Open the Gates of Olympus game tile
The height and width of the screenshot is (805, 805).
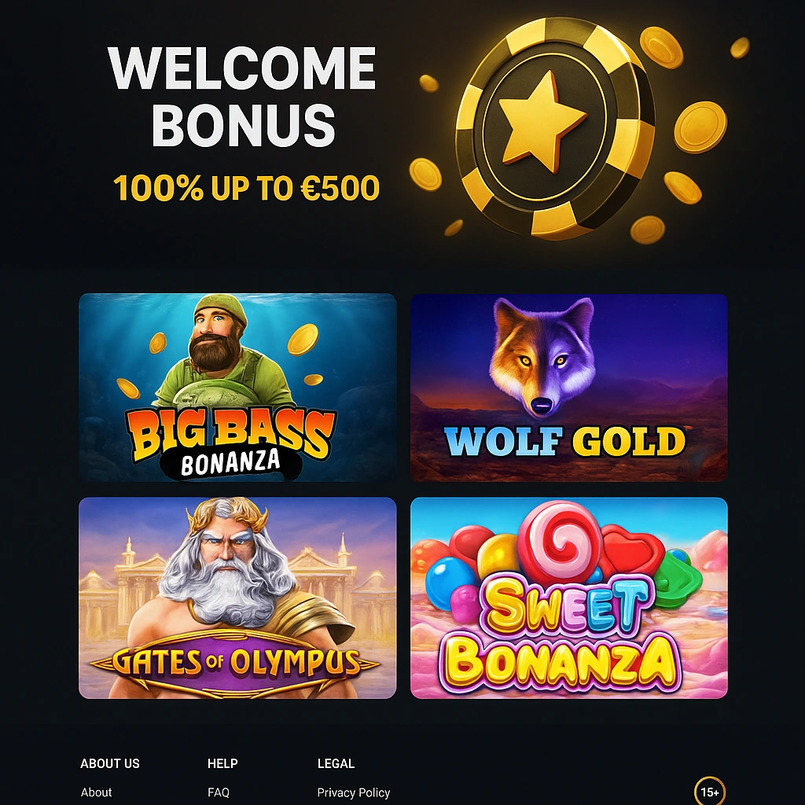coord(237,598)
